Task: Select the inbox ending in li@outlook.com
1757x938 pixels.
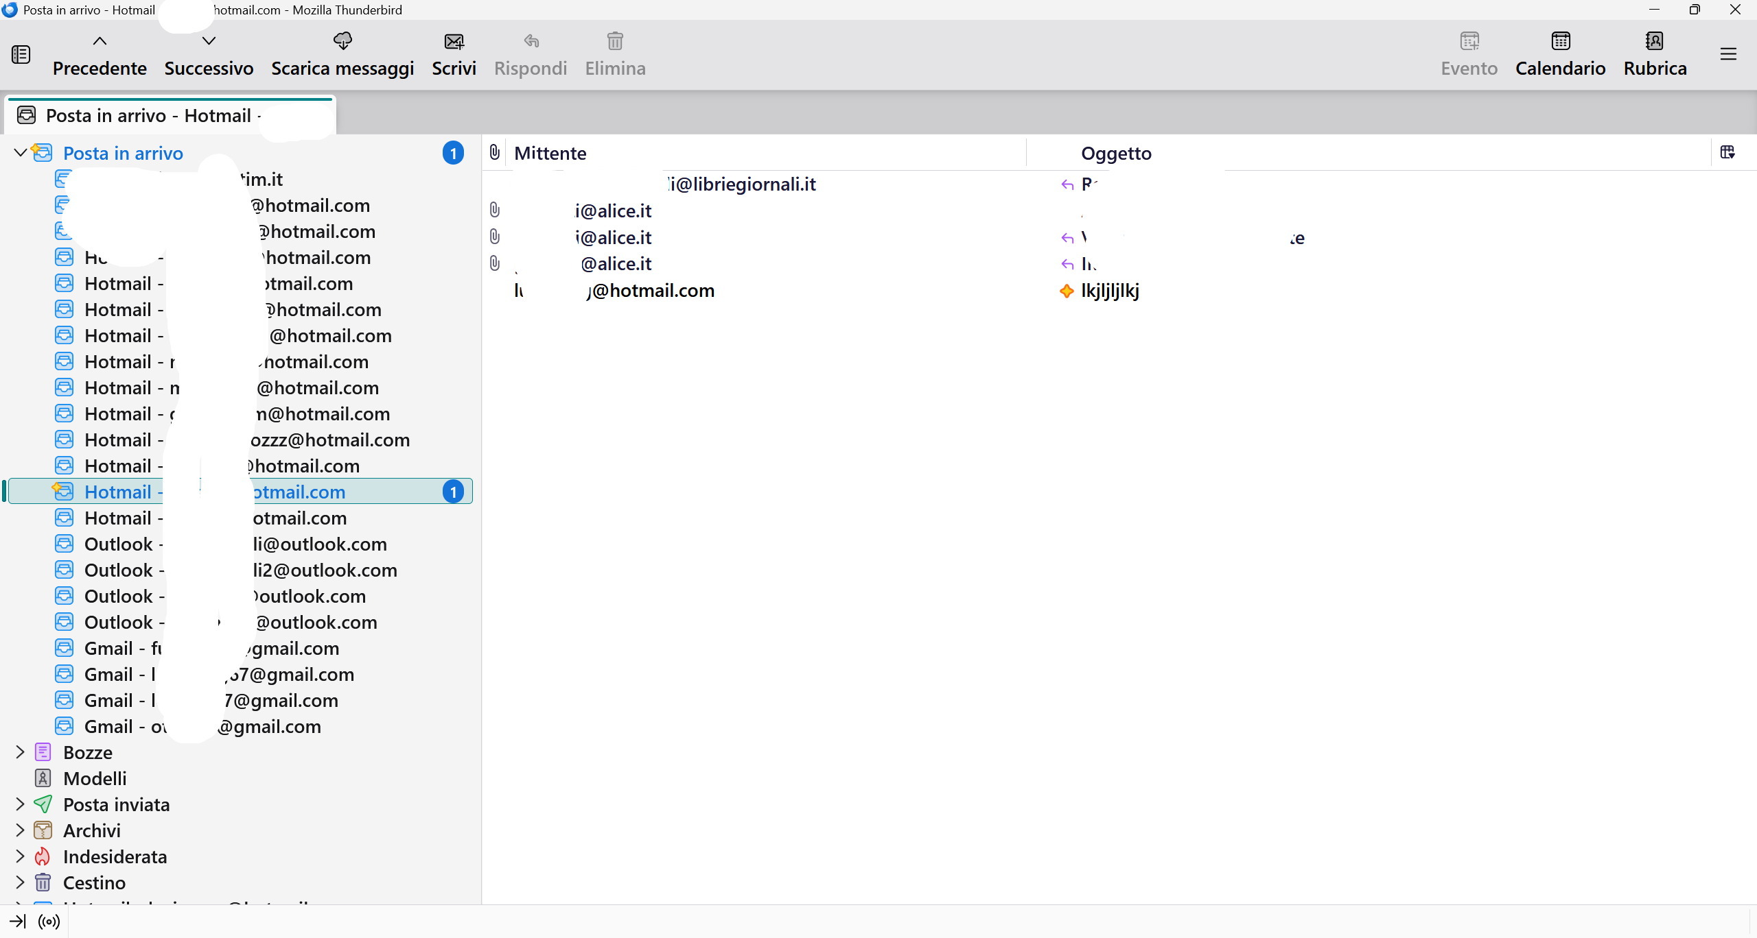Action: (x=240, y=544)
